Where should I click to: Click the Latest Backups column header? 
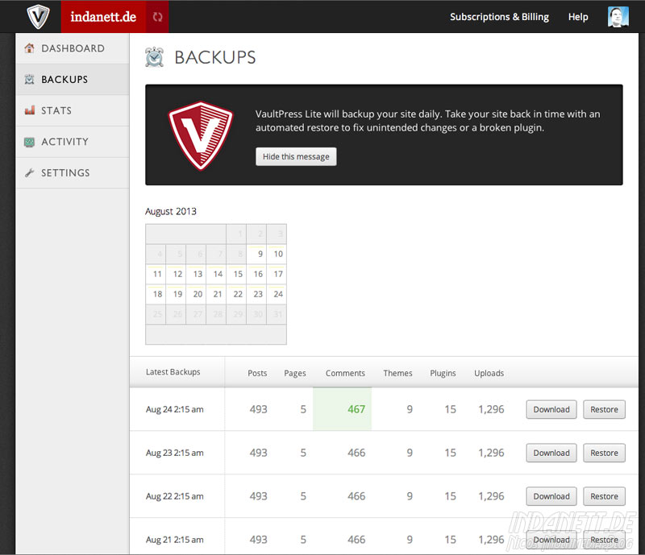pos(173,372)
